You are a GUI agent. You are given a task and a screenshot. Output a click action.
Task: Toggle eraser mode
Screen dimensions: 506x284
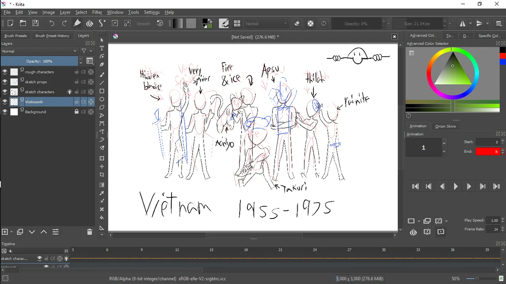tap(297, 23)
